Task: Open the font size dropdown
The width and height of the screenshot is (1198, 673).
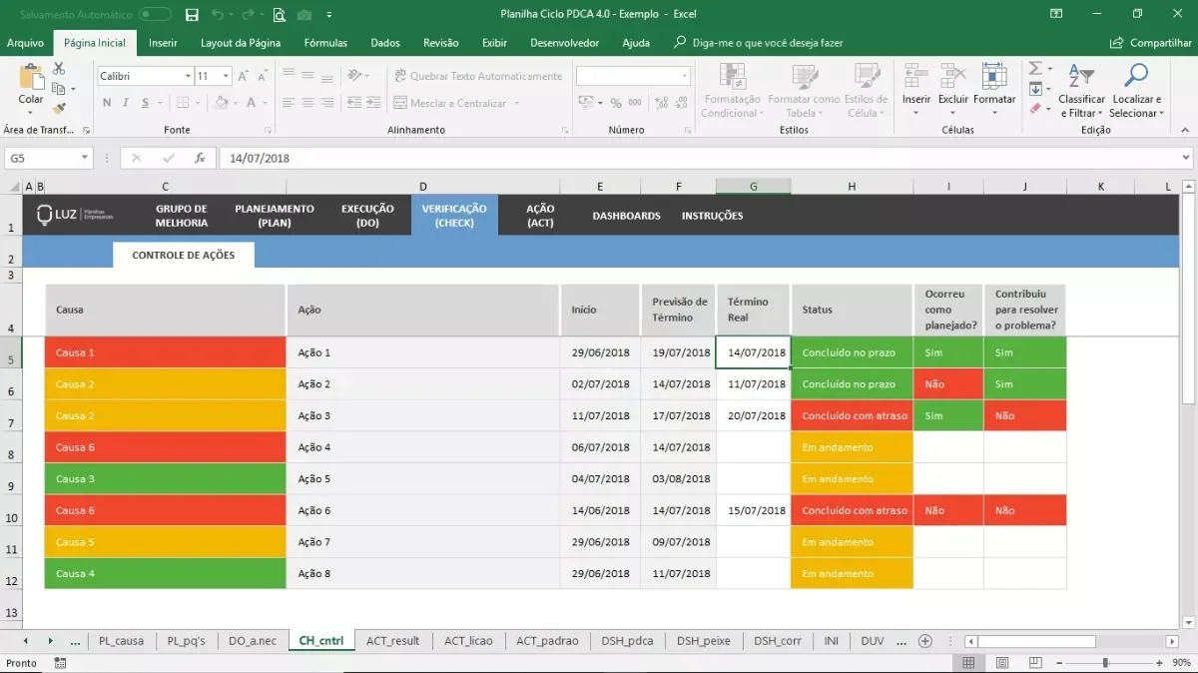Action: [x=227, y=76]
